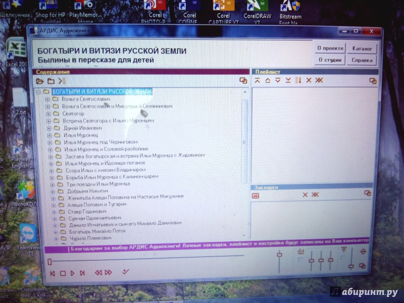Select Борьба Ильи Муромца с Калином-царем item
This screenshot has height=303, width=404.
112,177
